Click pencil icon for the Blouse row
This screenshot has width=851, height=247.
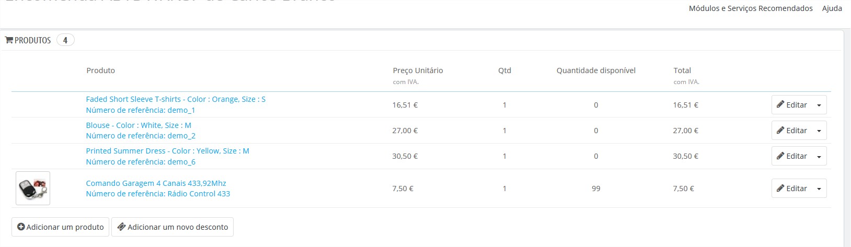tap(780, 130)
